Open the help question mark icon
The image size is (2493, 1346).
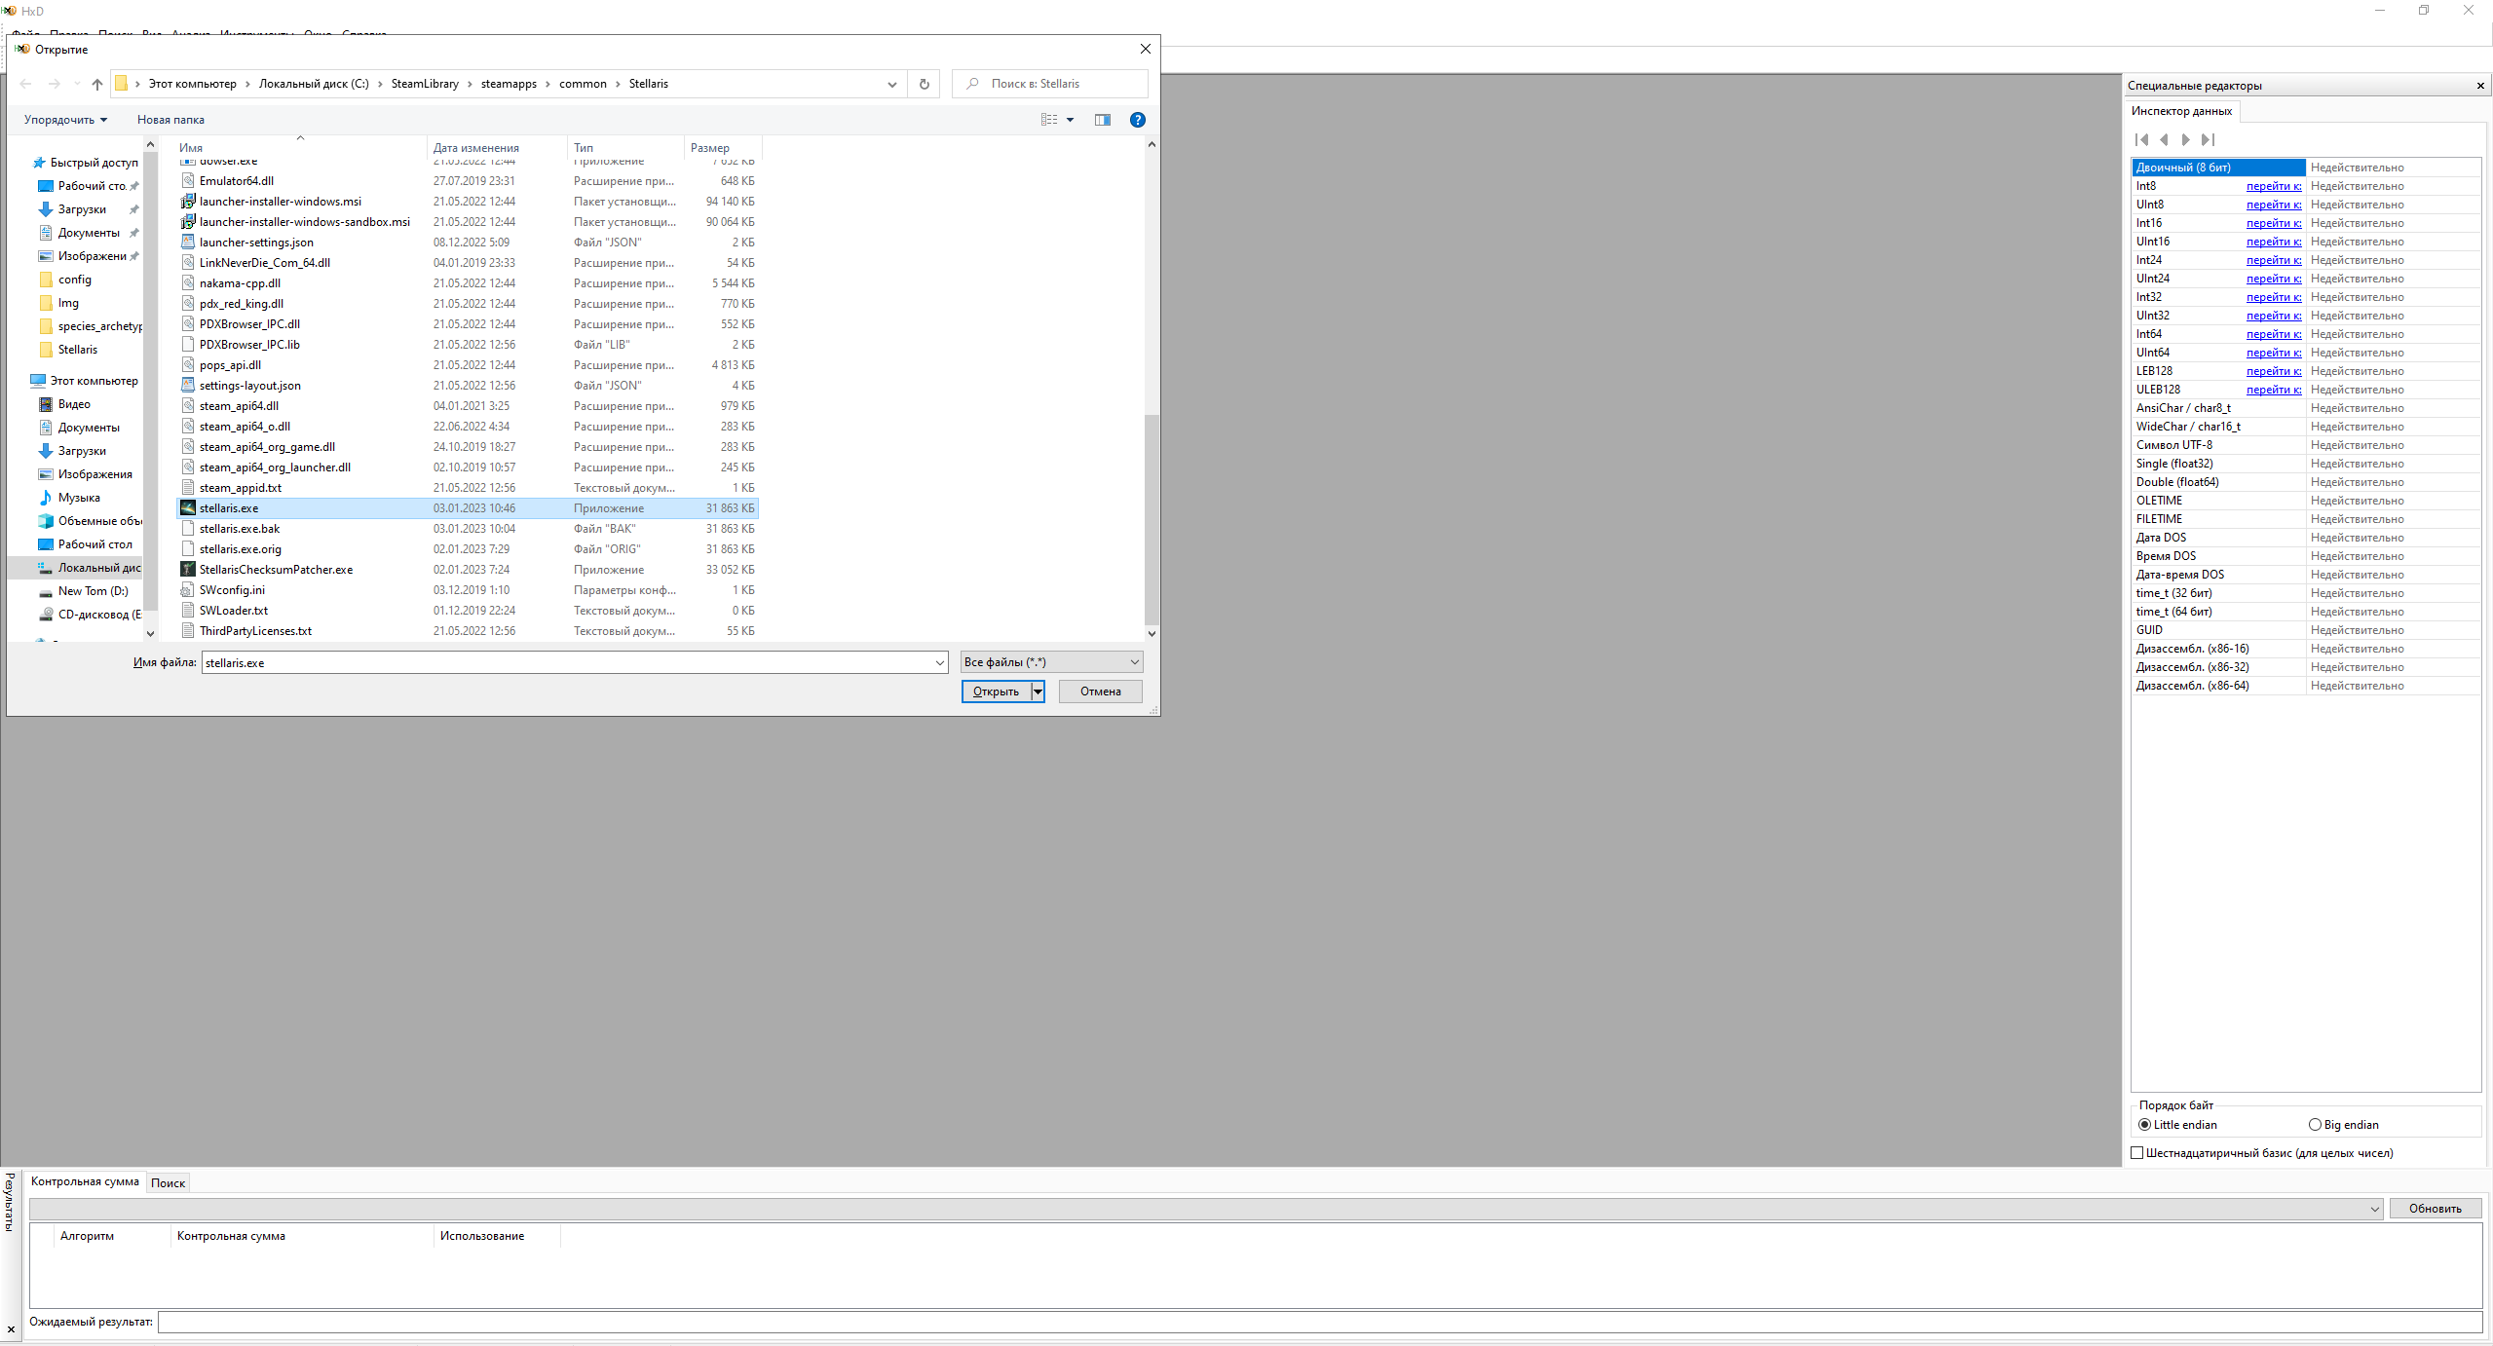[1137, 120]
